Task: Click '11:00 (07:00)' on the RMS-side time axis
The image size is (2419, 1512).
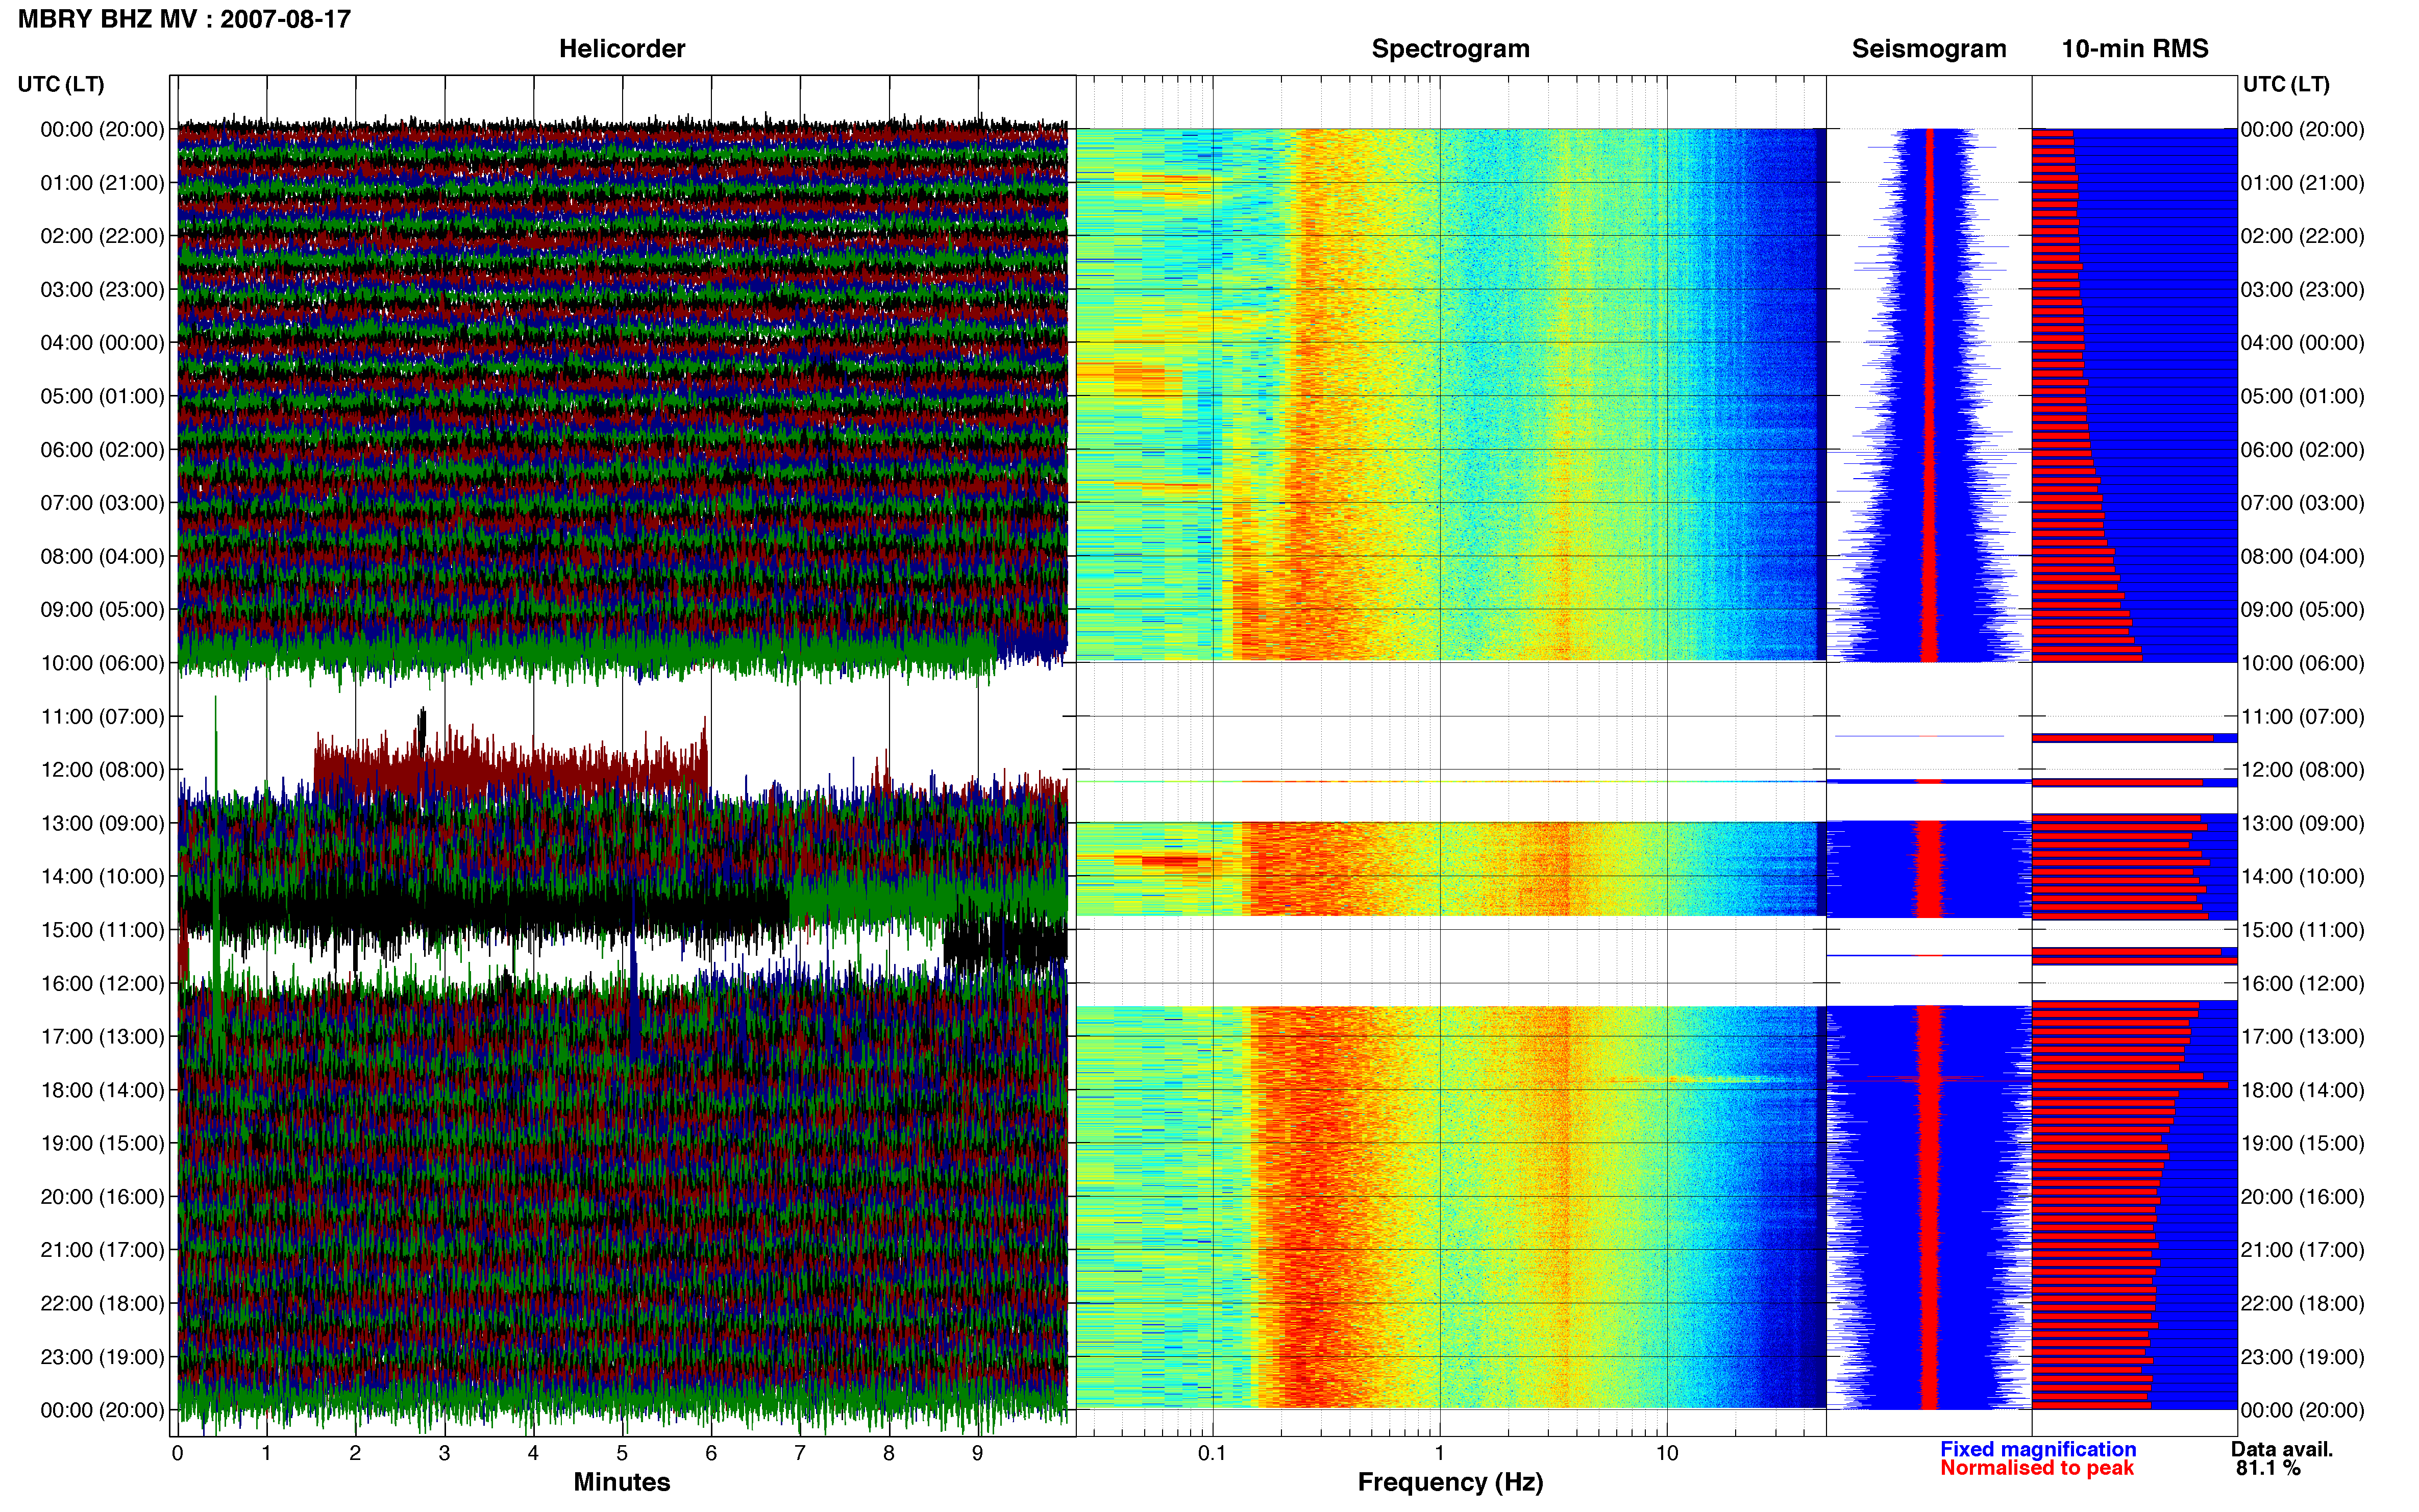Action: point(2302,717)
